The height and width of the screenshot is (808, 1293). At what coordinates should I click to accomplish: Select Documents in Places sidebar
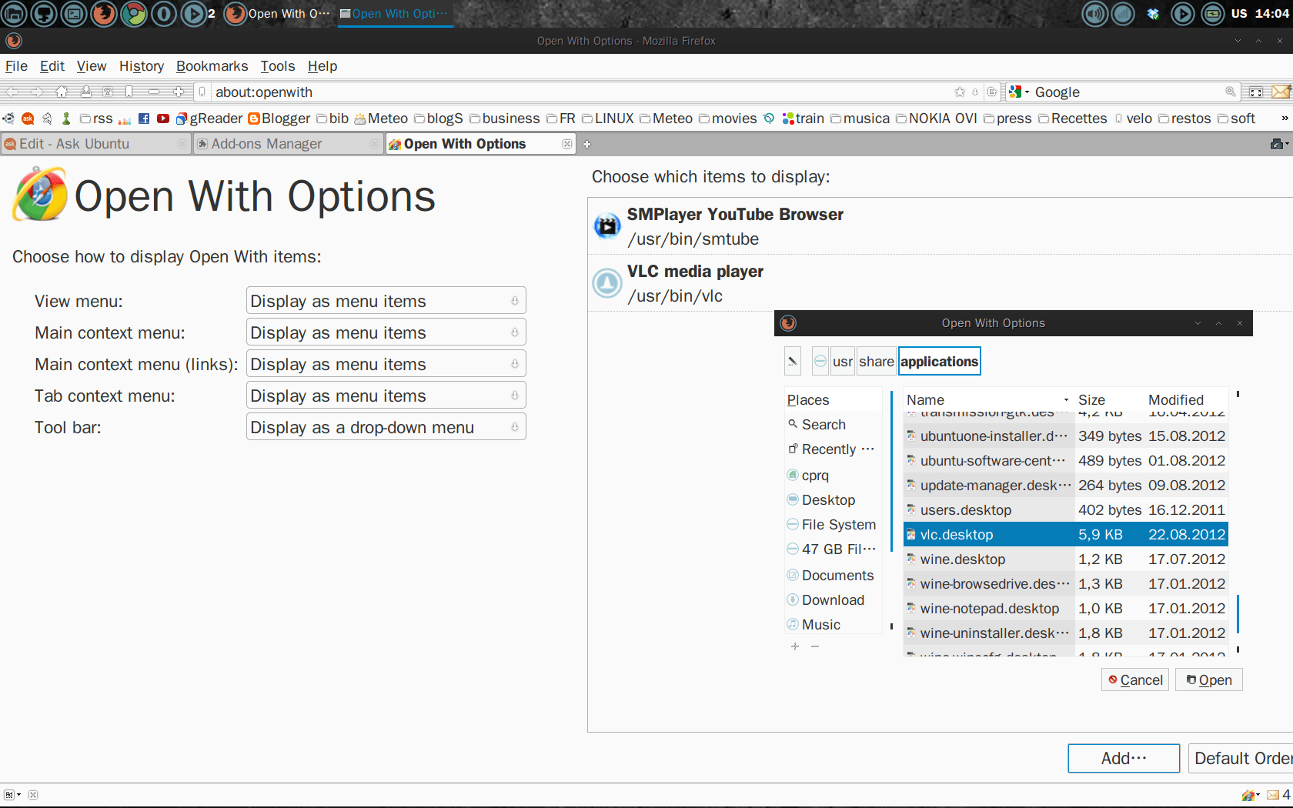pos(833,575)
